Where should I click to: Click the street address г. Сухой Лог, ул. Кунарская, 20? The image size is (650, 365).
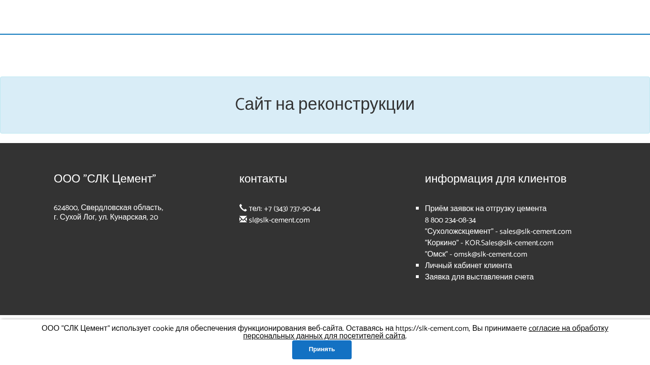(106, 217)
